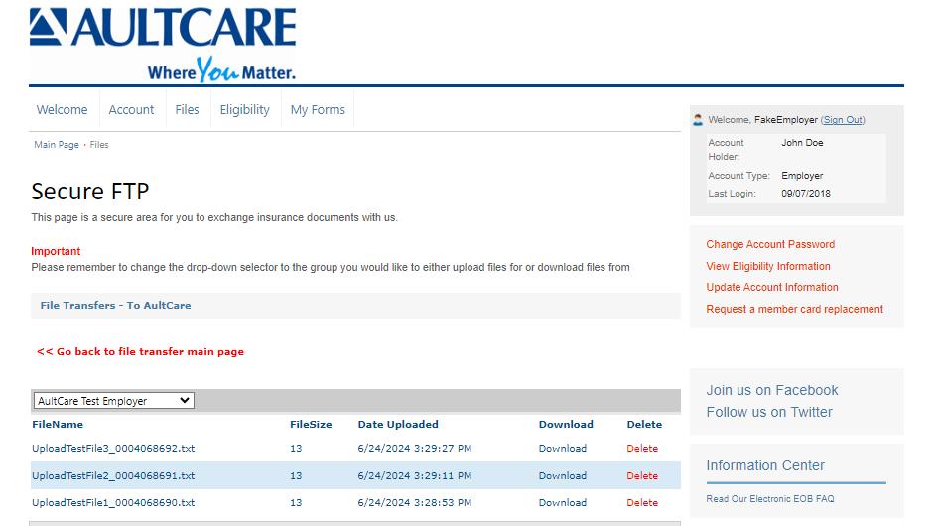Click upload date 6/24/2024 3:29:11 PM
939x526 pixels.
coord(414,475)
